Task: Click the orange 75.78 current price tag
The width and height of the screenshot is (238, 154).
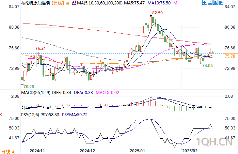Action: point(230,56)
